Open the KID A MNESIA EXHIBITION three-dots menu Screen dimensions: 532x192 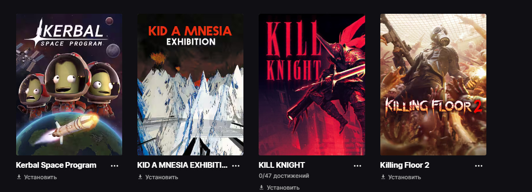coord(236,165)
